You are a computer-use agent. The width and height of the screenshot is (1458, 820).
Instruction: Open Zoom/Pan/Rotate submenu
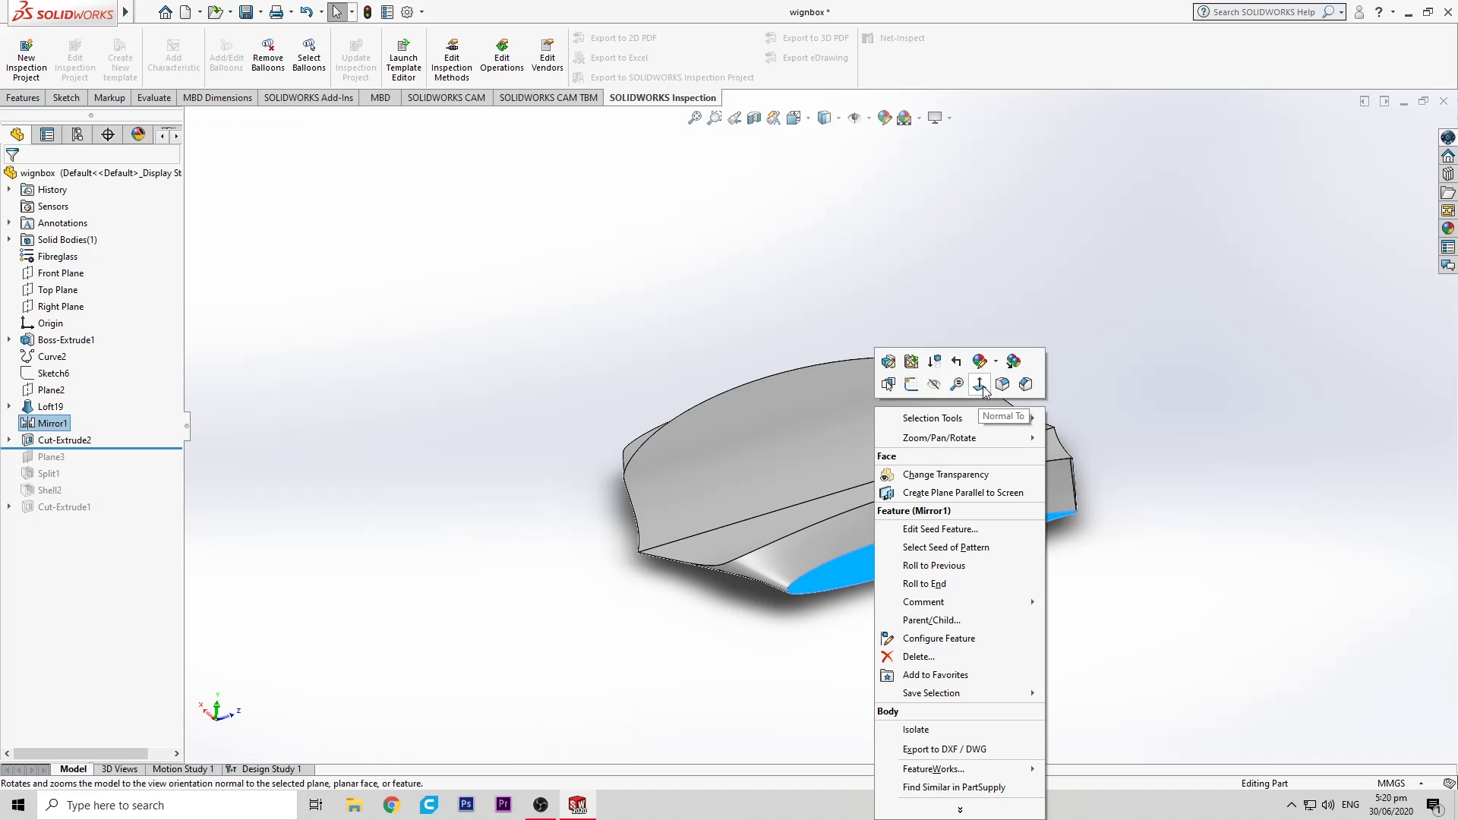[960, 438]
